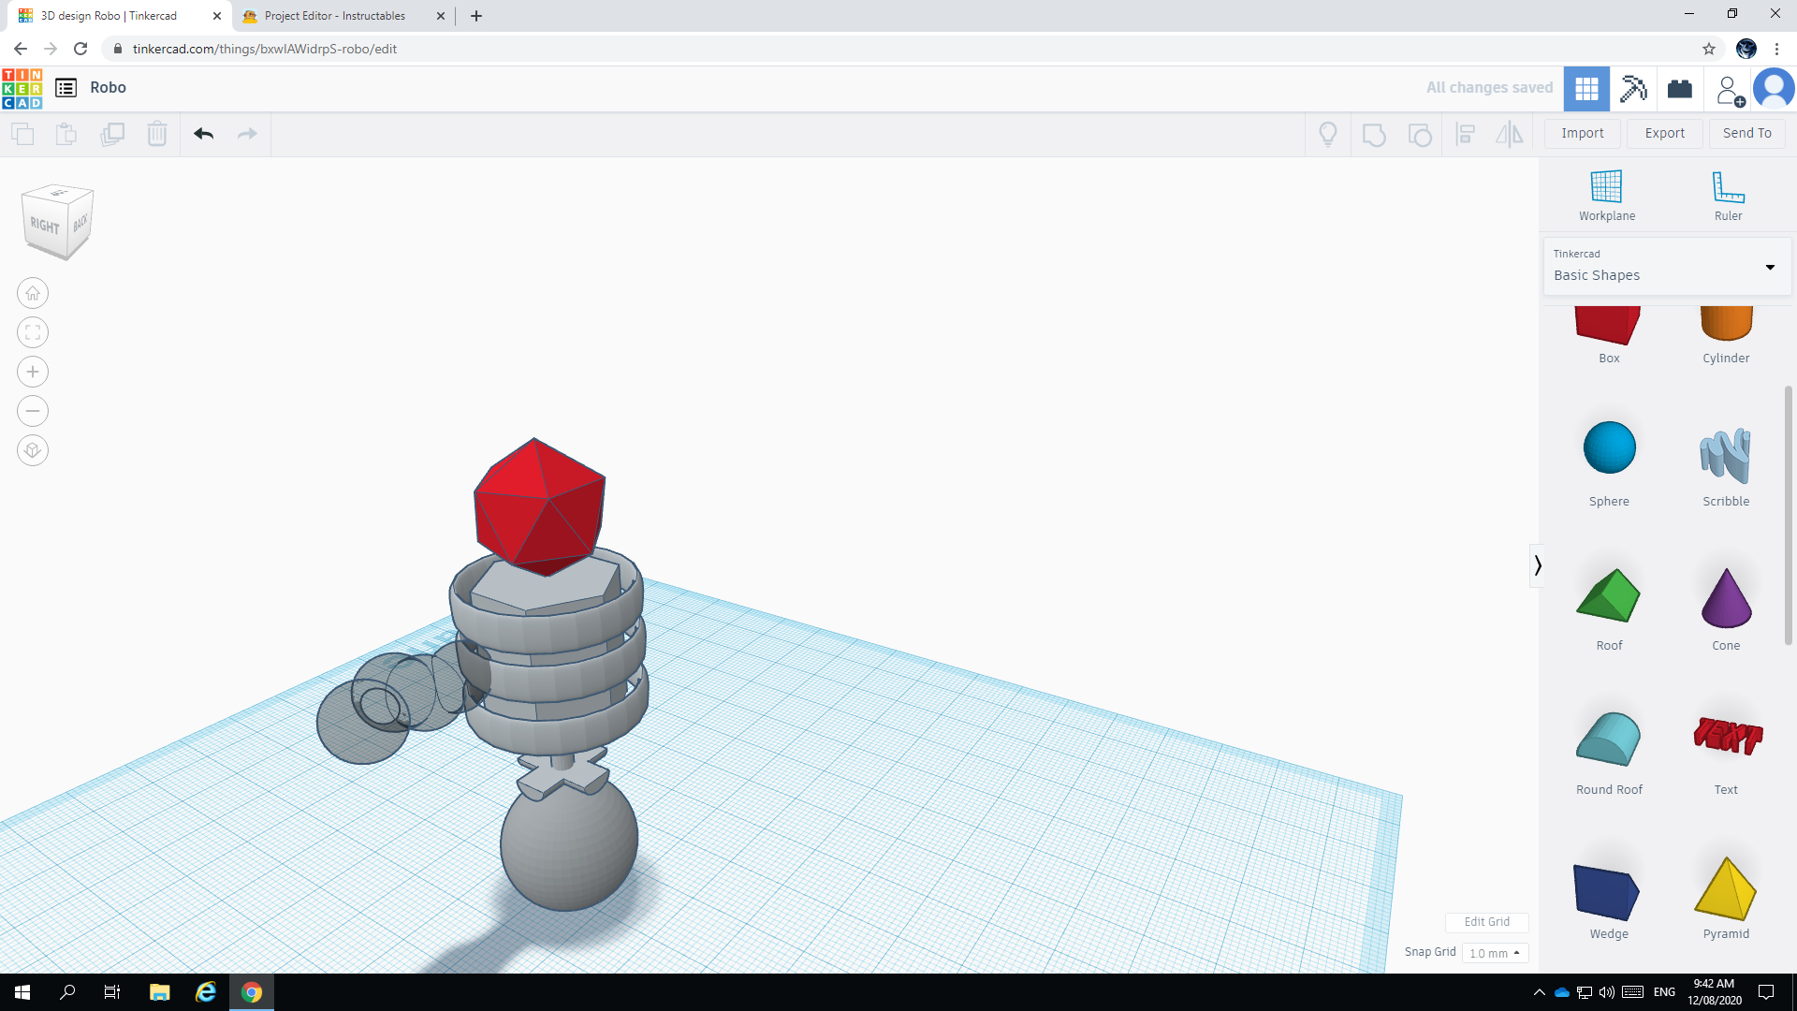This screenshot has width=1797, height=1011.
Task: Click the Import button
Action: [1582, 134]
